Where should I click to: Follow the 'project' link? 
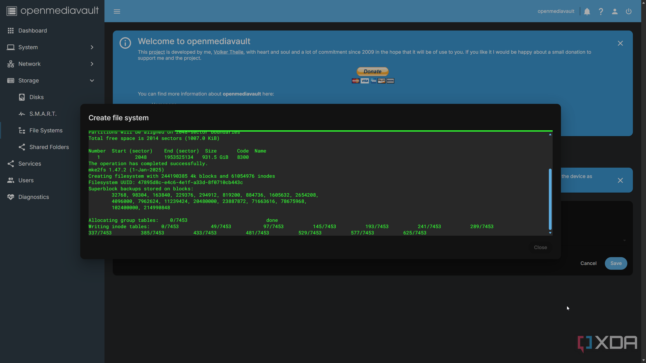[x=157, y=52]
